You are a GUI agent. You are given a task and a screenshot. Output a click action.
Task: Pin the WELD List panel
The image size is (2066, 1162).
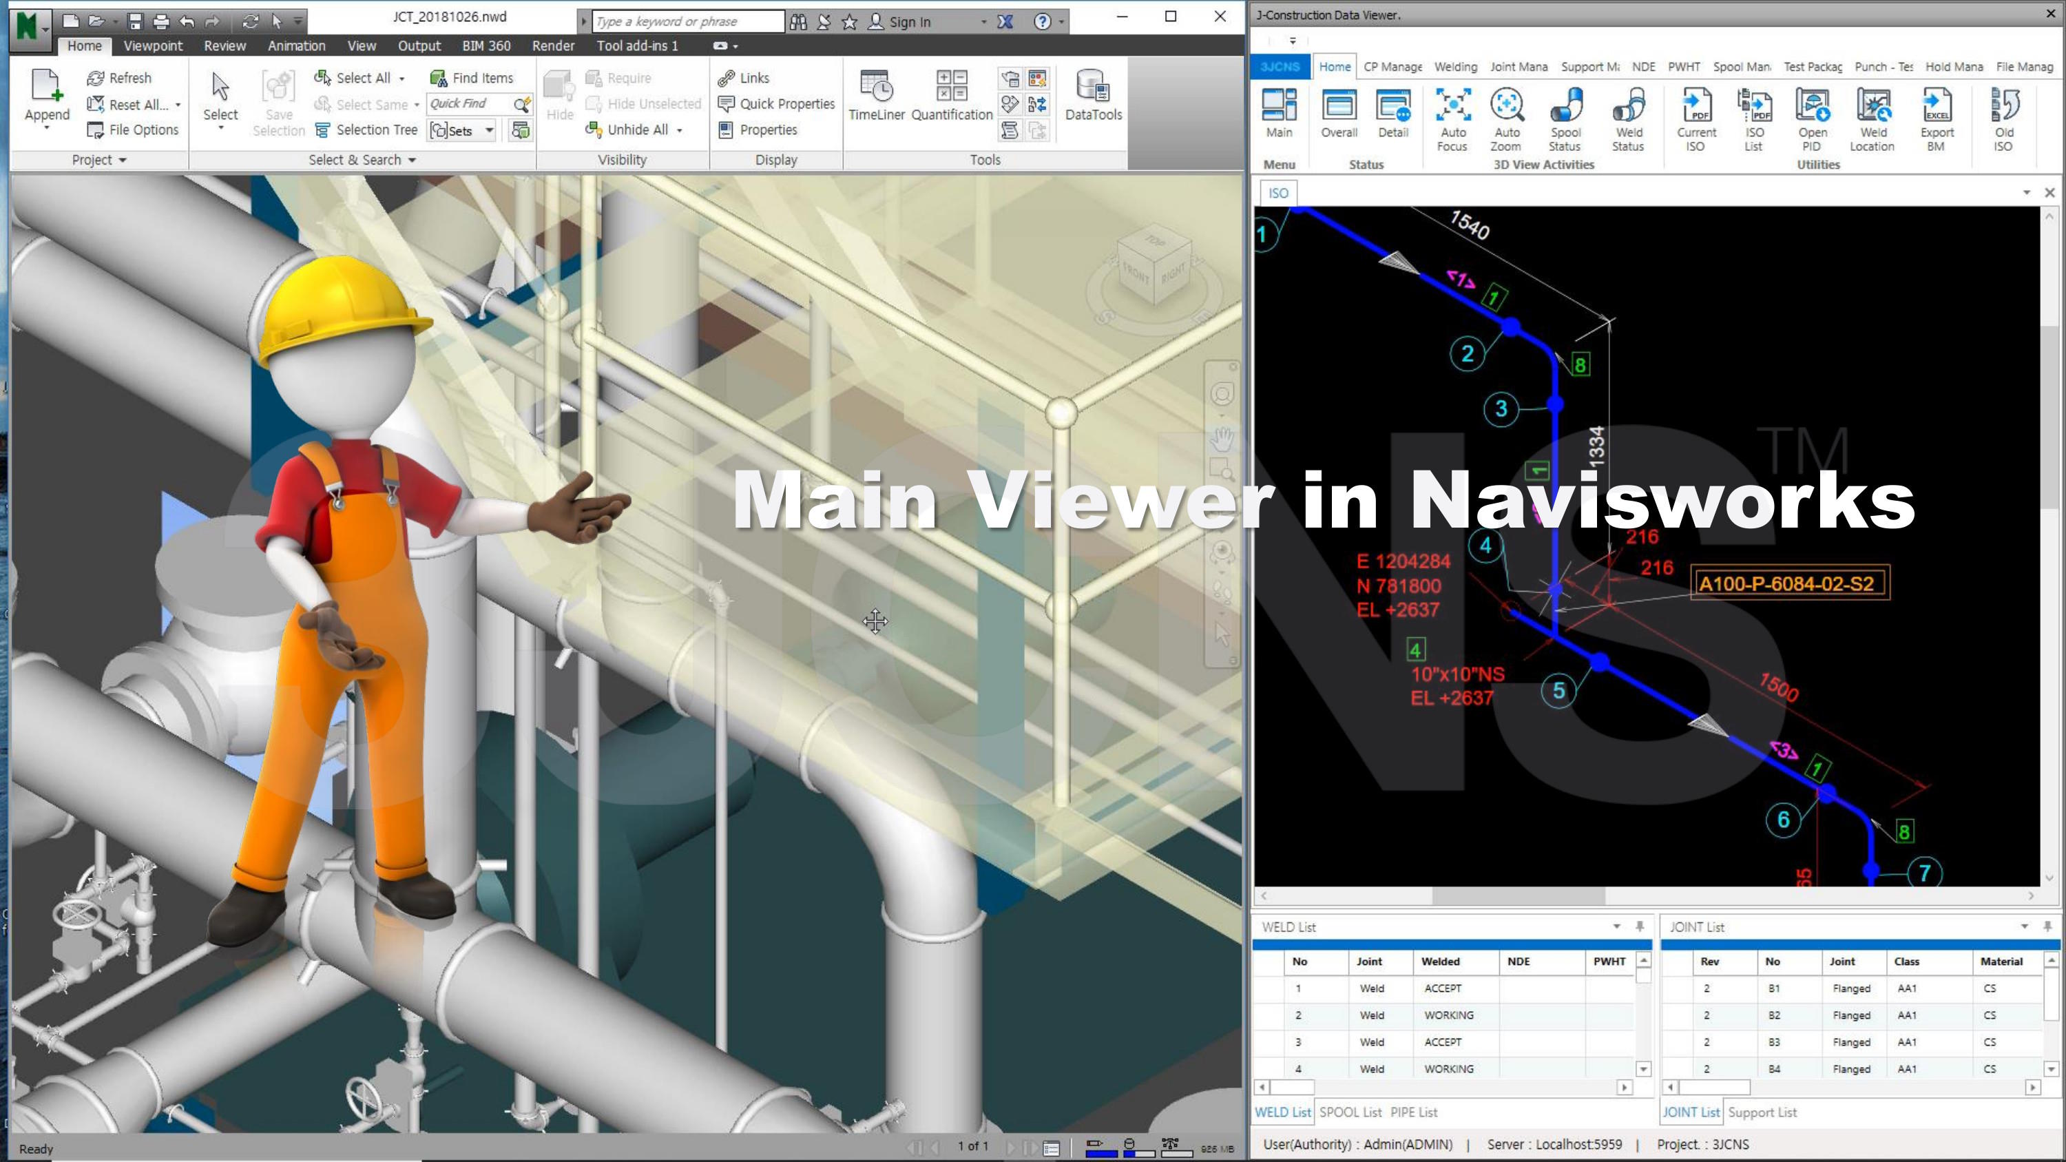click(1639, 926)
